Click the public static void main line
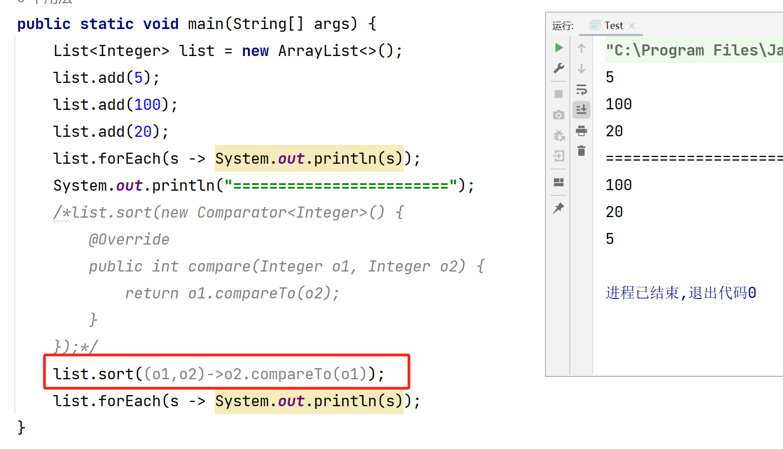 coord(197,24)
